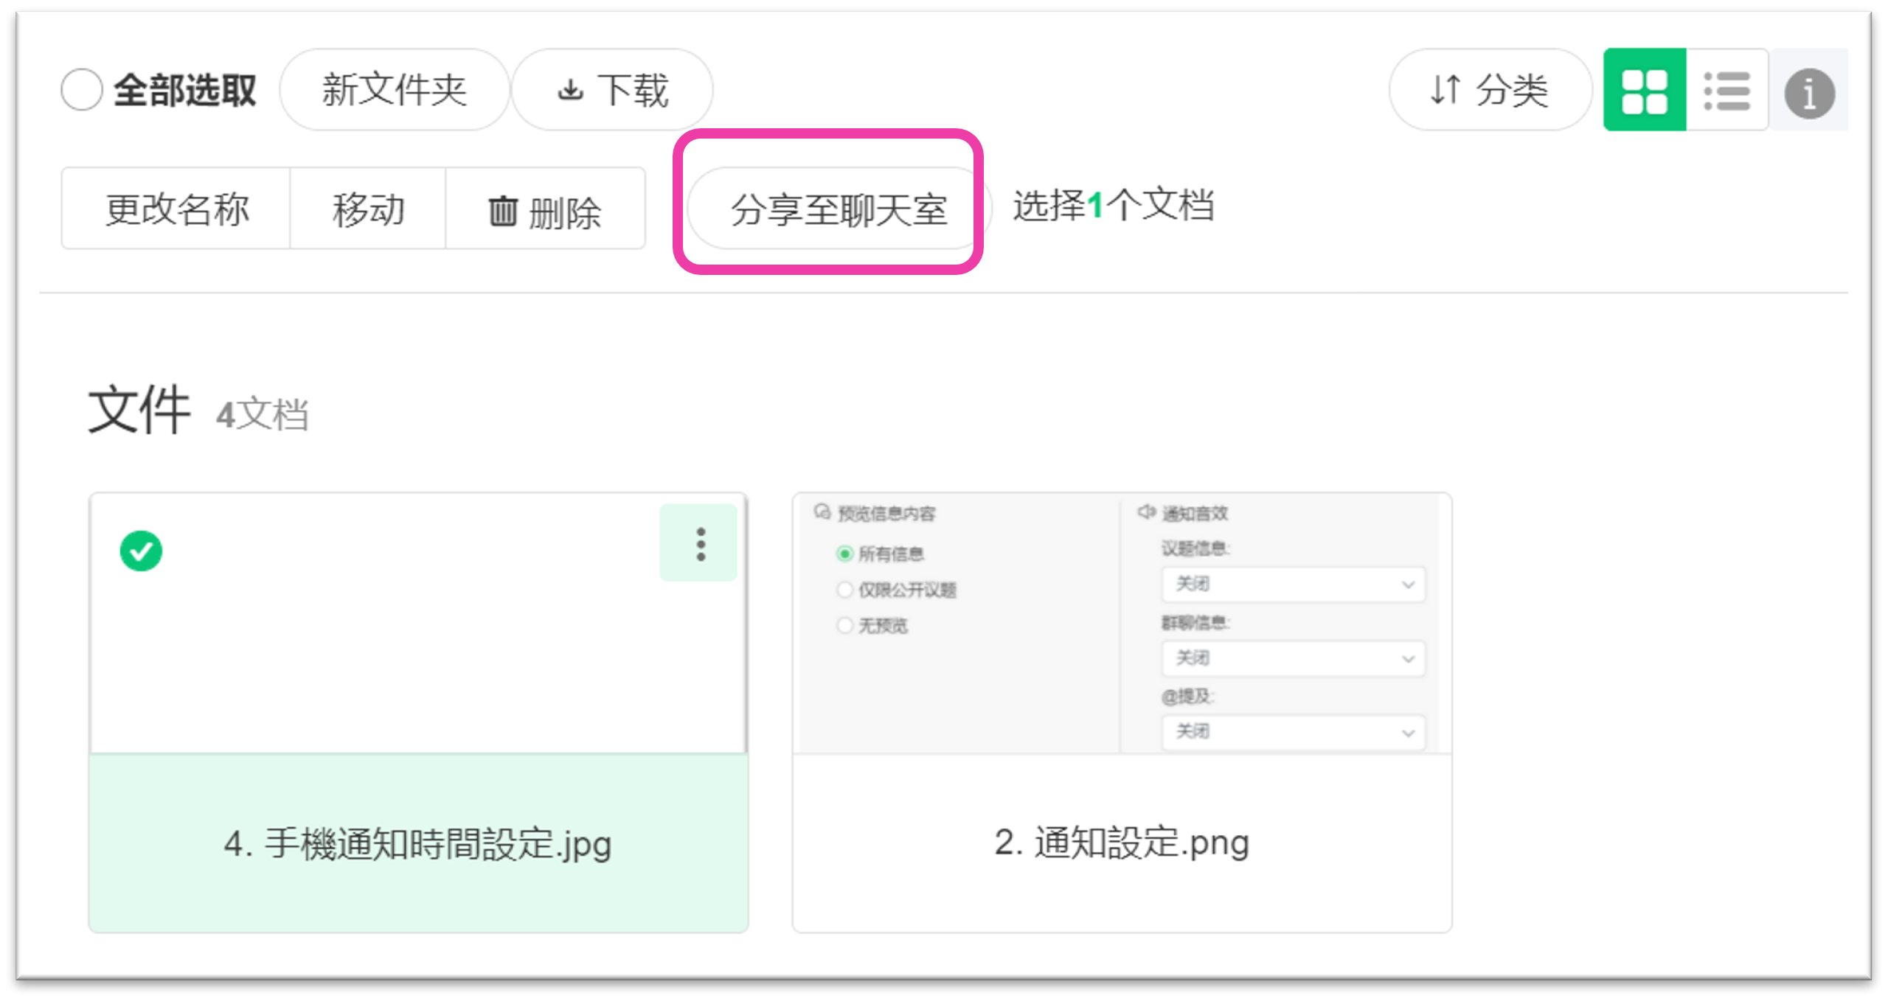Image resolution: width=1888 pixels, height=1001 pixels.
Task: Open the 分类 sort options
Action: pos(1489,90)
